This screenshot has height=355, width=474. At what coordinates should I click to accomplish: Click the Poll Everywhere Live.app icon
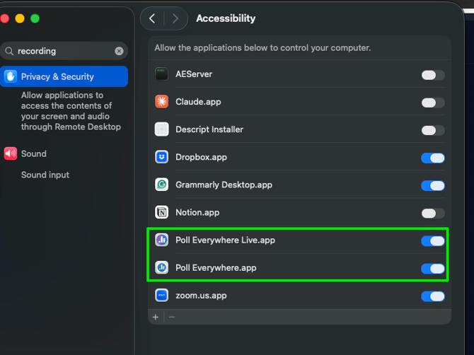coord(162,240)
